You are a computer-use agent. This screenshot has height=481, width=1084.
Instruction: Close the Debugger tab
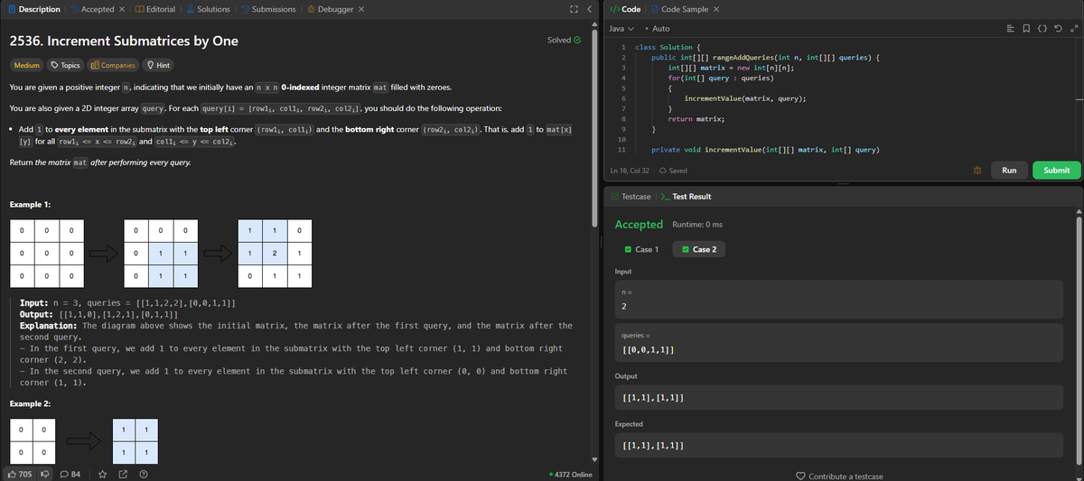(361, 9)
